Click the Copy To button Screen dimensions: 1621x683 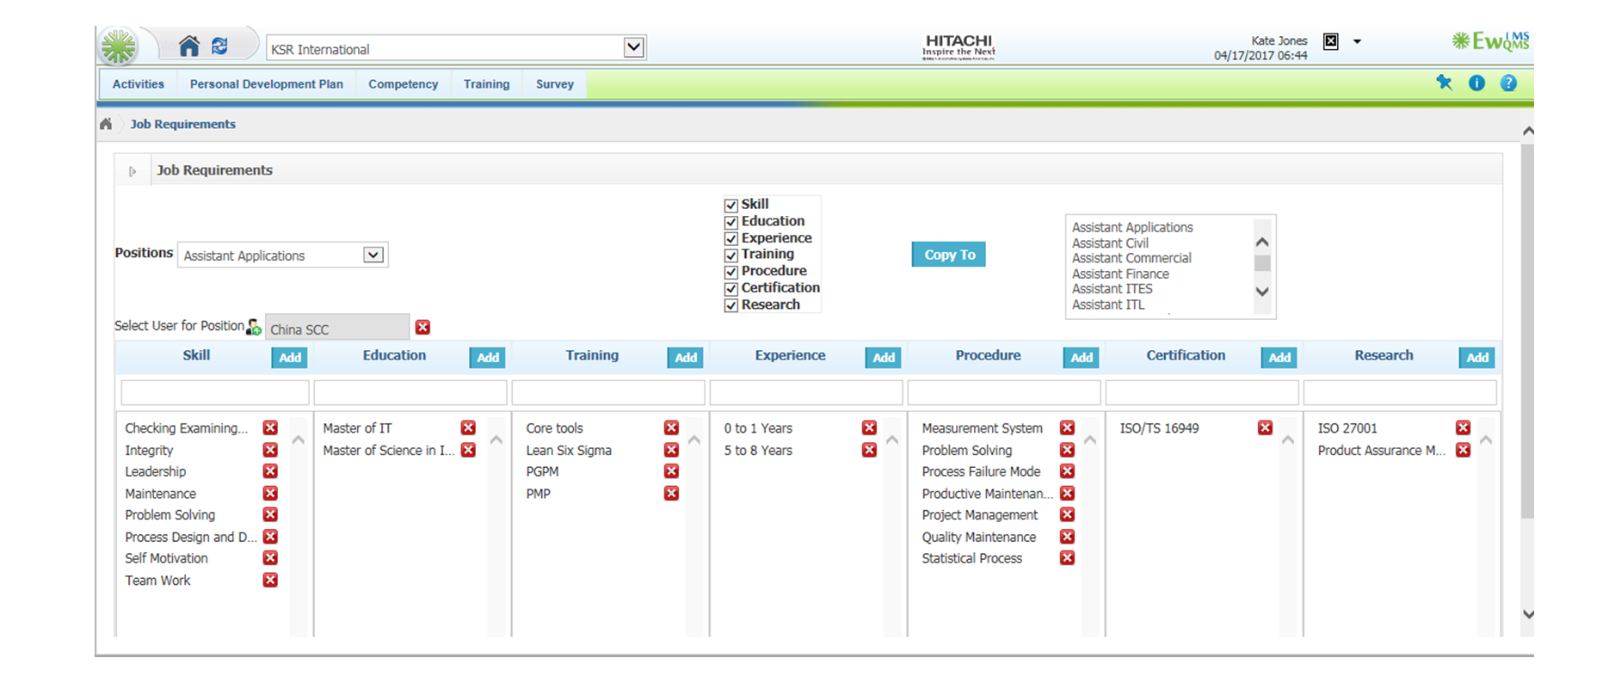[949, 255]
